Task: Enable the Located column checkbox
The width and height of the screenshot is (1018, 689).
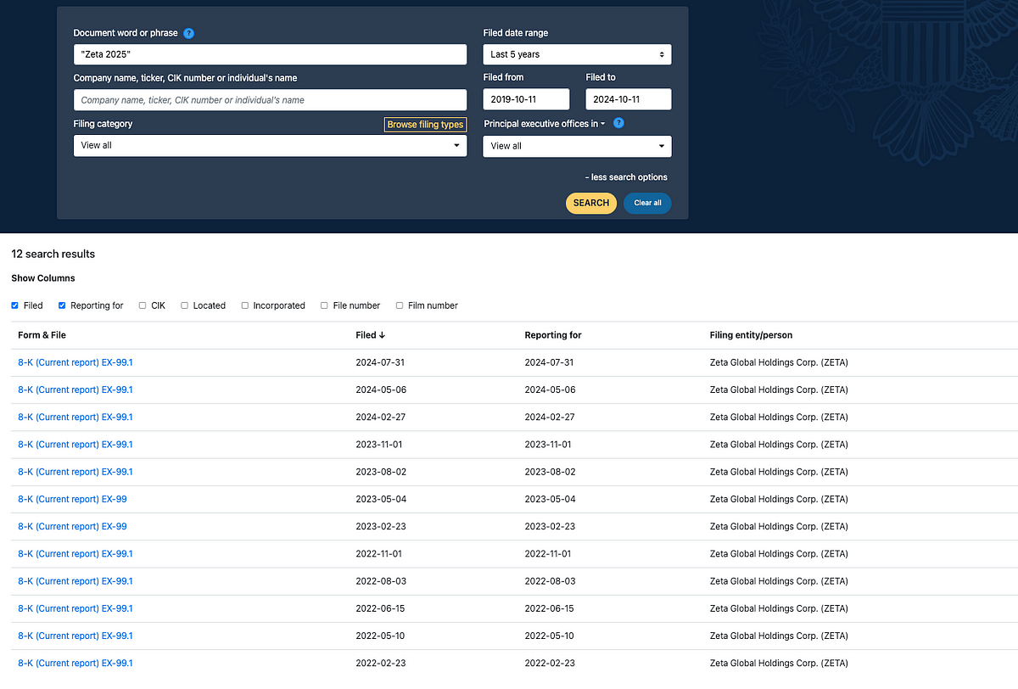Action: (184, 305)
